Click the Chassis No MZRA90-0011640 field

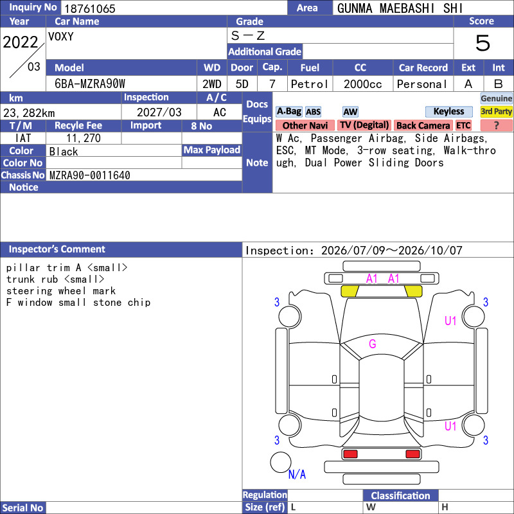144,175
